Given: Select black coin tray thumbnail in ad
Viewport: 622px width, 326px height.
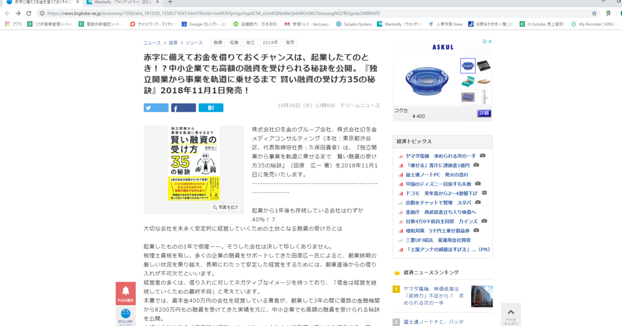Looking at the screenshot, I should click(x=484, y=66).
